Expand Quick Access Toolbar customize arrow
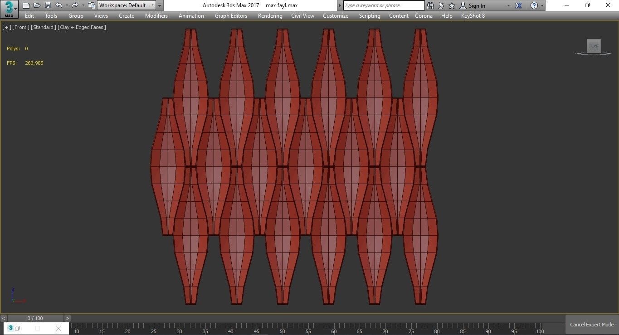The width and height of the screenshot is (619, 335). tap(160, 5)
